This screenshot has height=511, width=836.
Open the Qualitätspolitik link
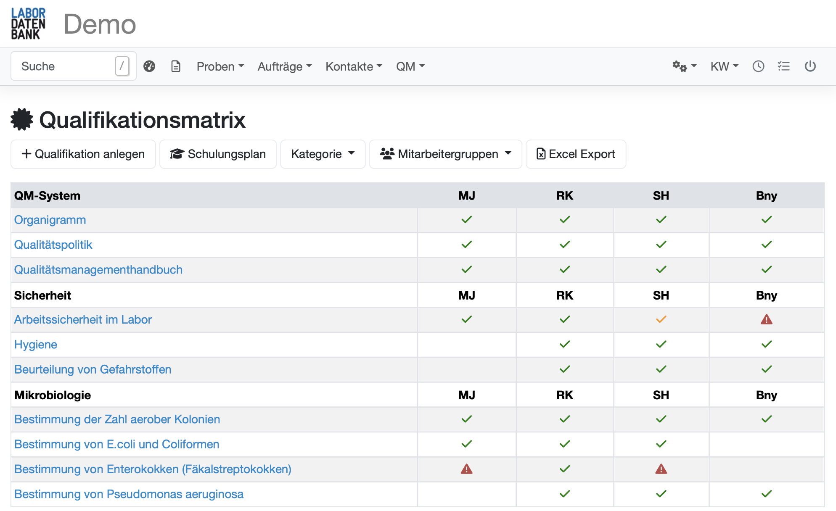[53, 245]
